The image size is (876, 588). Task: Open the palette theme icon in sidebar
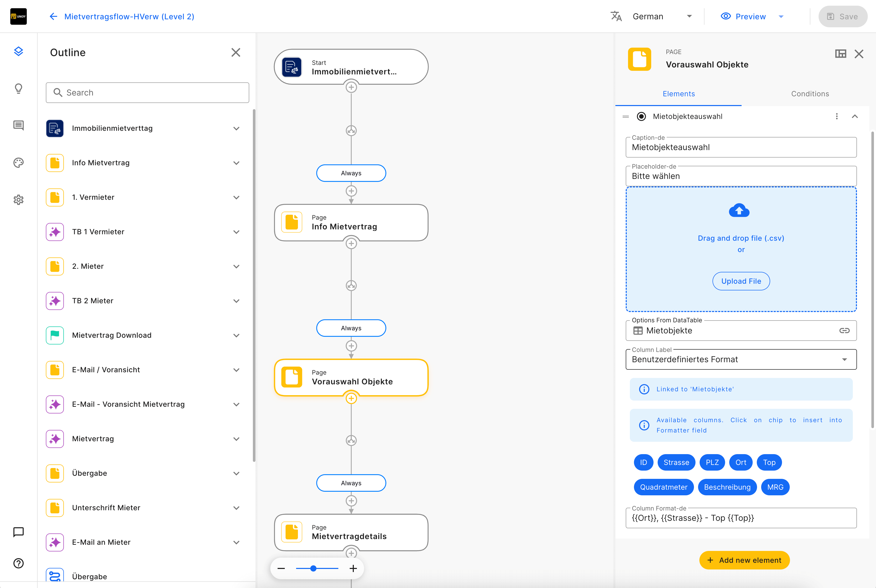(x=18, y=162)
